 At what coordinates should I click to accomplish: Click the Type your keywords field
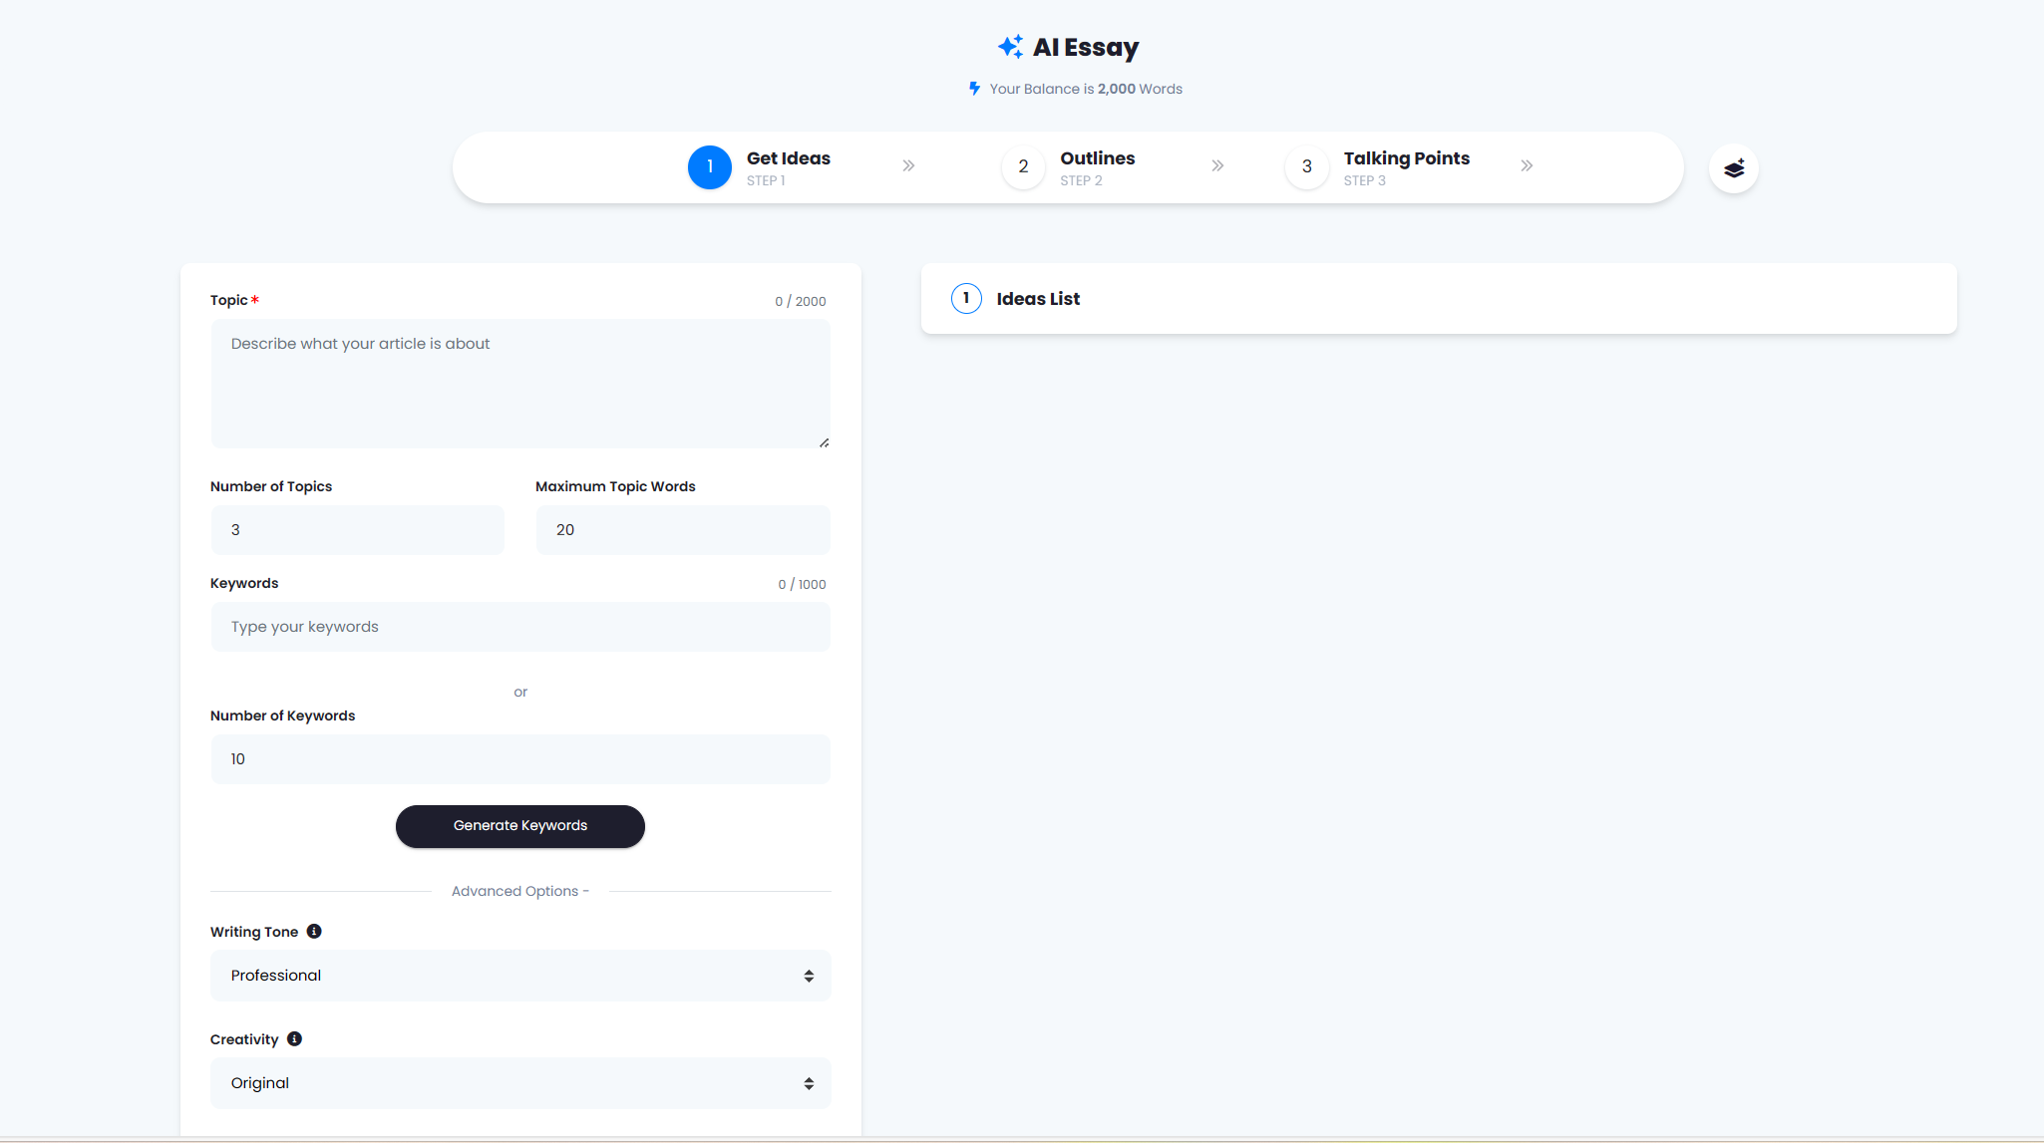[520, 627]
